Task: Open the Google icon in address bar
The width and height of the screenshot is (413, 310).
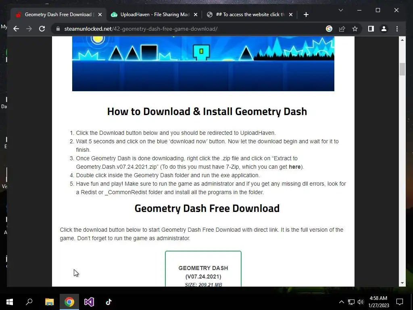Action: pos(329,29)
